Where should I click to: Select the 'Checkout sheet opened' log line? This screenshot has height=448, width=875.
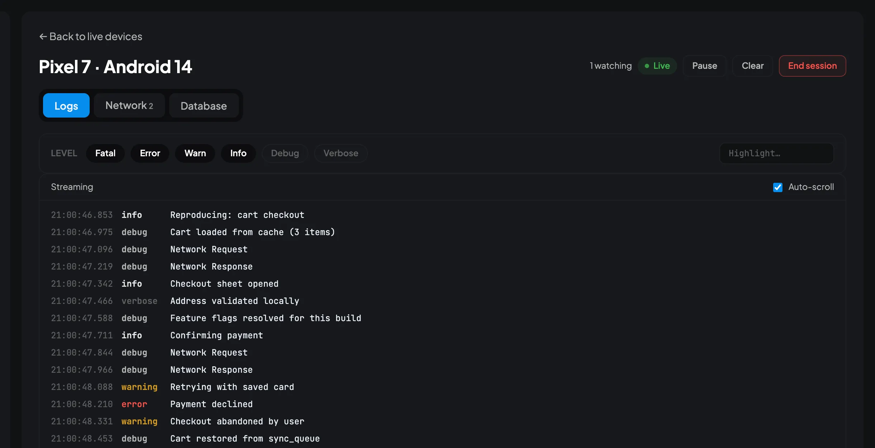[x=442, y=284]
